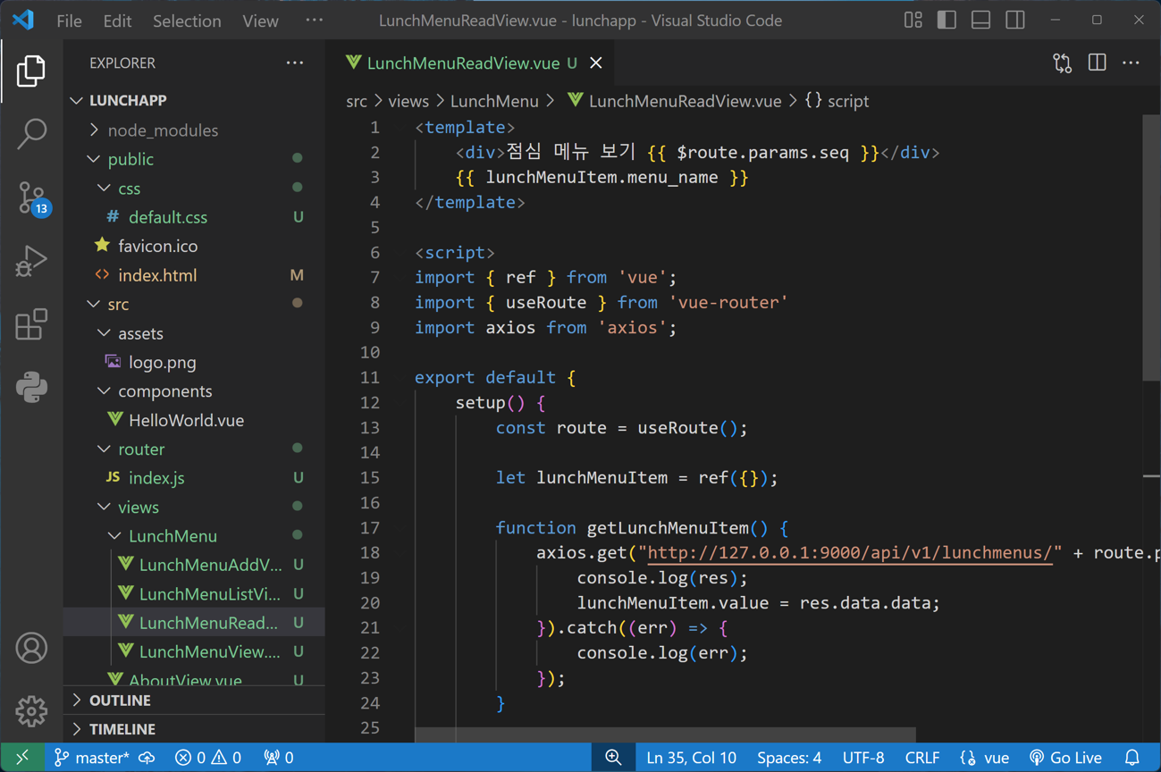Open the Extensions view
This screenshot has width=1161, height=772.
[x=31, y=324]
